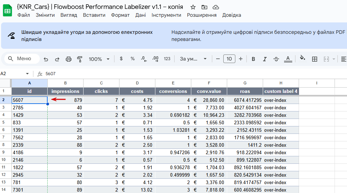Viewport: 347px width, 193px height.
Task: Toggle strikethrough formatting
Action: tap(276, 59)
